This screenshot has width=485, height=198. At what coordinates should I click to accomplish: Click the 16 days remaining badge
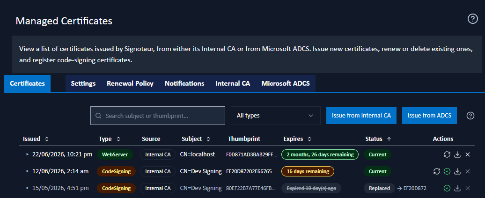(308, 171)
